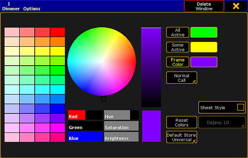The width and height of the screenshot is (248, 158).
Task: Pick the pure red swatch in the palette grid
Action: tap(57, 32)
